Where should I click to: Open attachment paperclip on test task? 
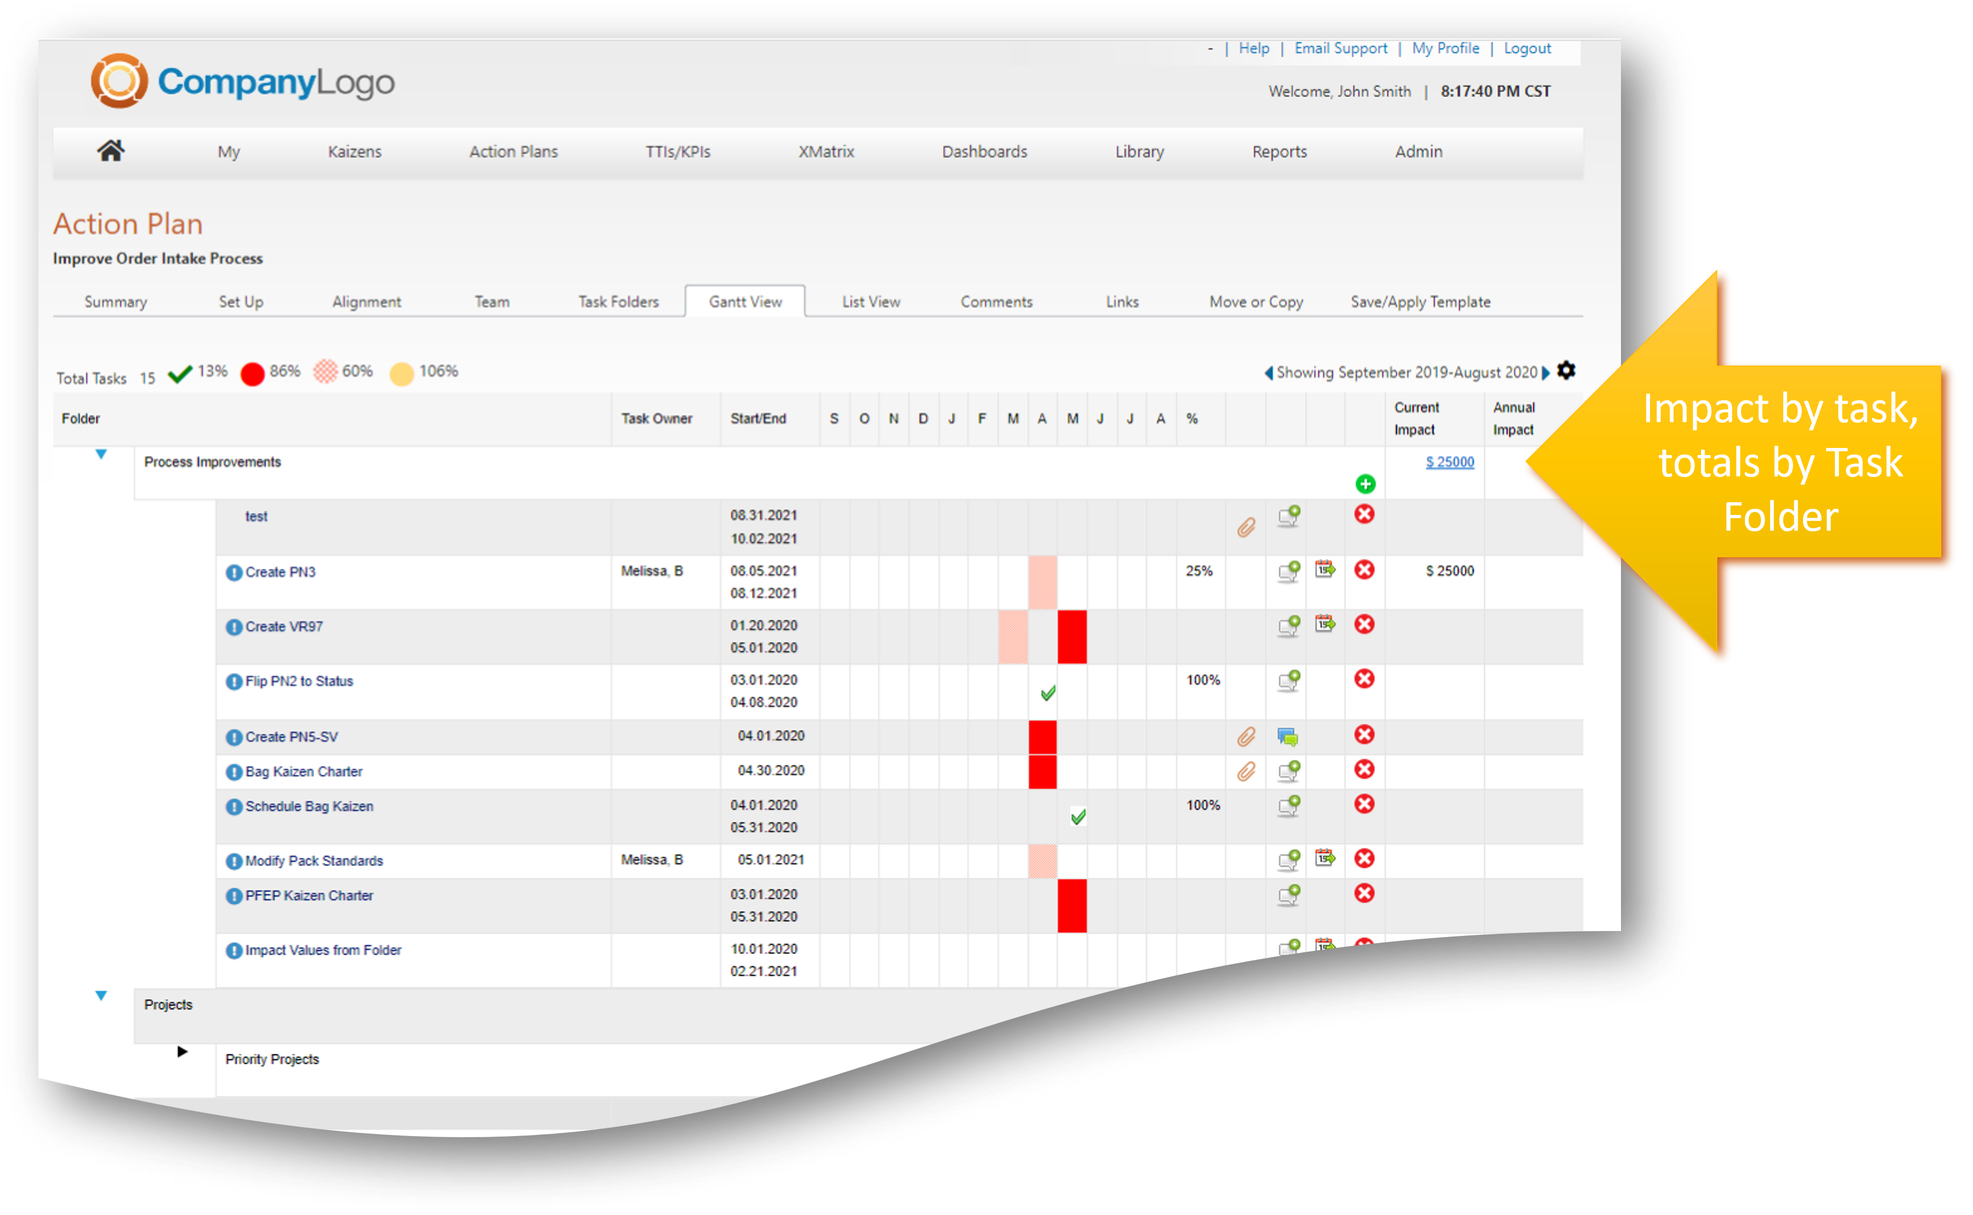[x=1246, y=527]
